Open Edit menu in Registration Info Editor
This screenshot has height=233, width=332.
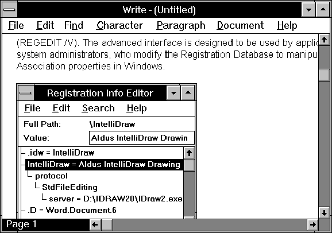click(61, 108)
